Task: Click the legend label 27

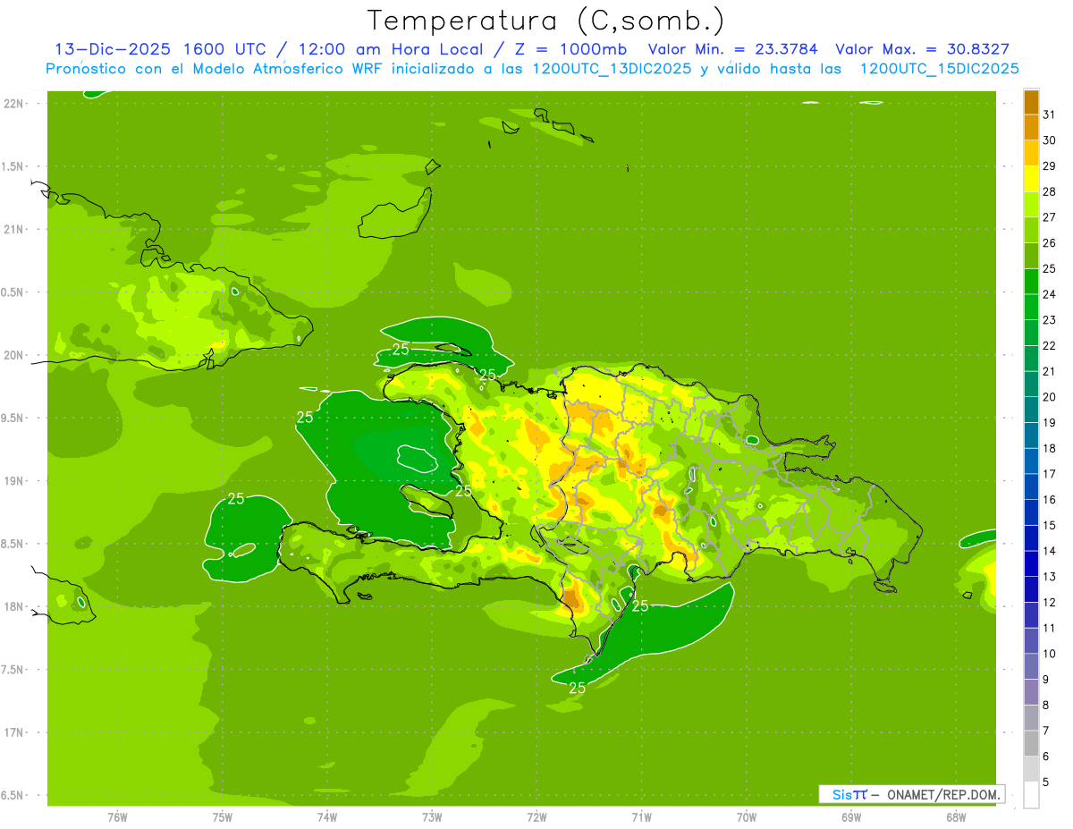Action: (1050, 217)
